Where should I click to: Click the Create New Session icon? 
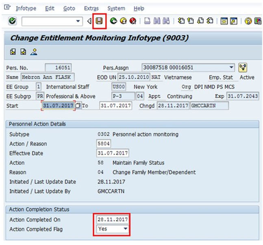pyautogui.click(x=224, y=21)
